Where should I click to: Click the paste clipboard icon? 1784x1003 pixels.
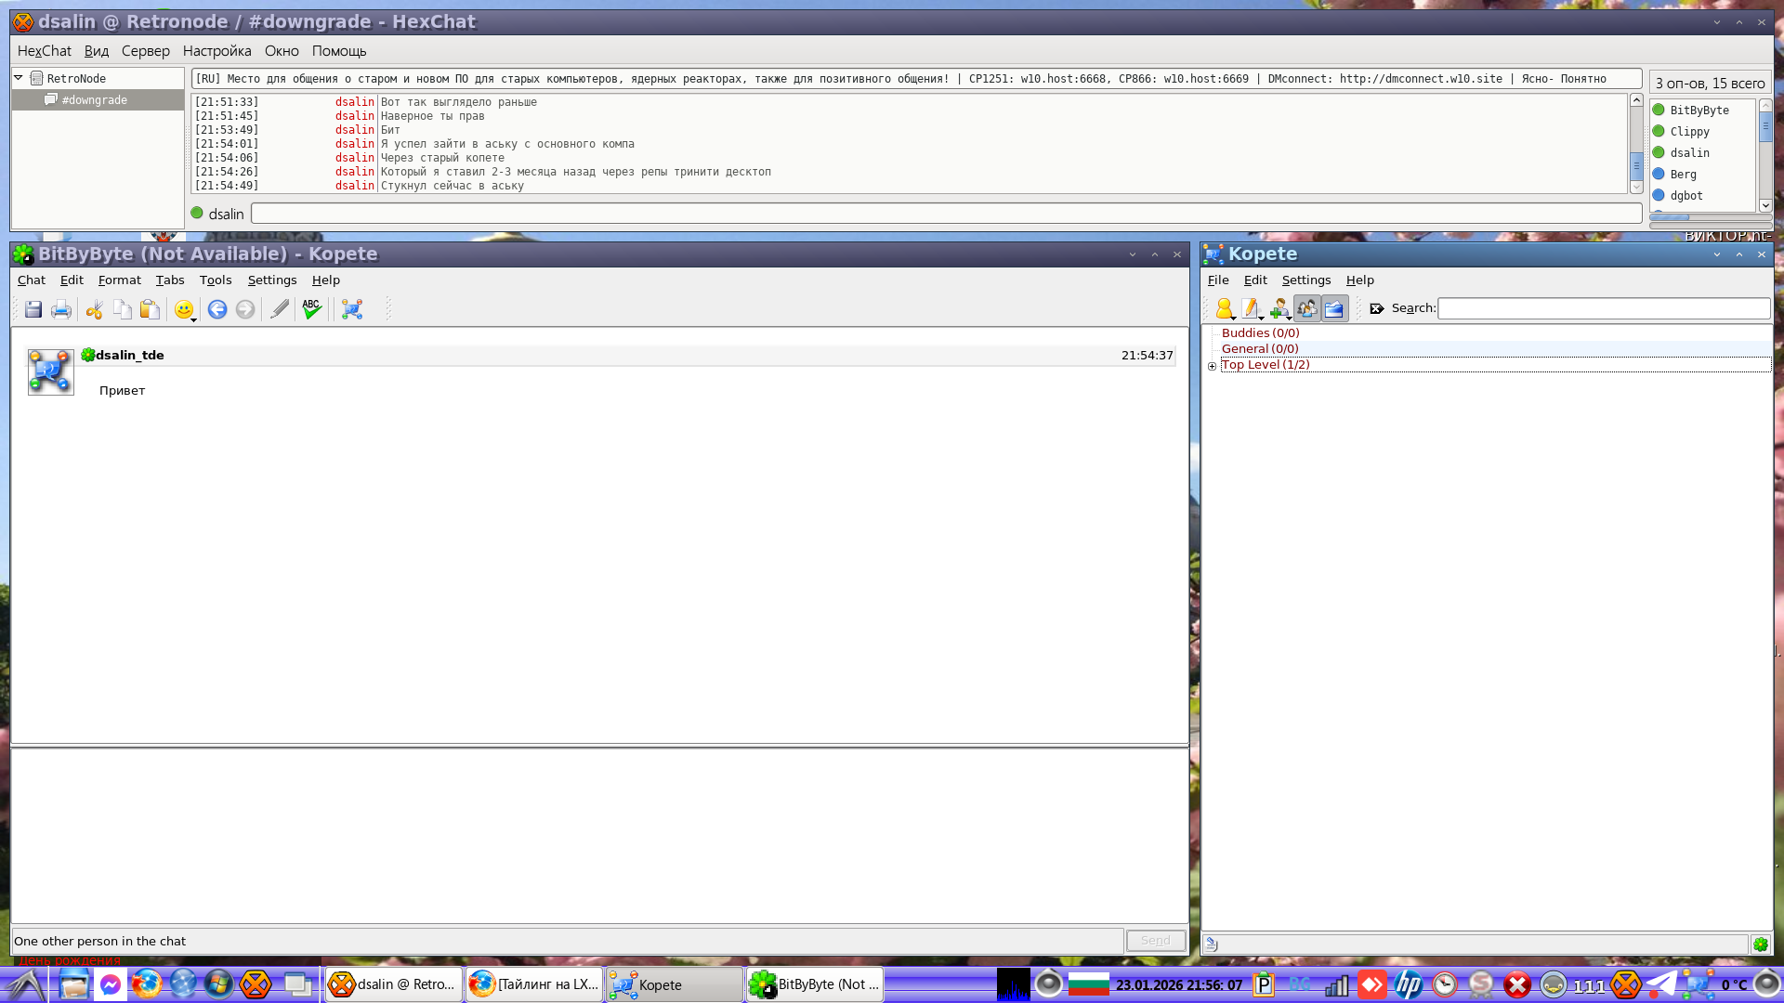[150, 309]
